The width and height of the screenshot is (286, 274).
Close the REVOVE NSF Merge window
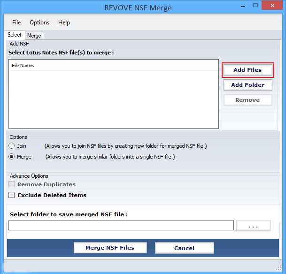click(272, 5)
